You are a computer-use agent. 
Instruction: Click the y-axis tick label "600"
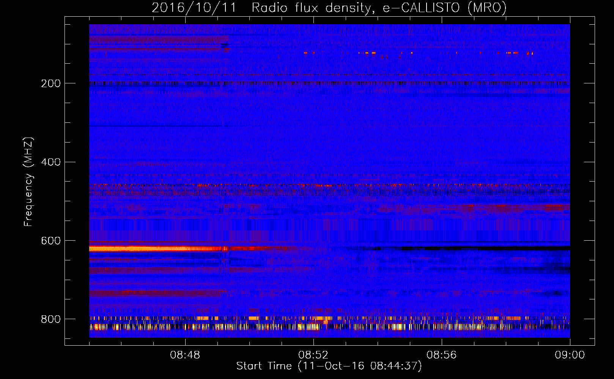click(51, 241)
